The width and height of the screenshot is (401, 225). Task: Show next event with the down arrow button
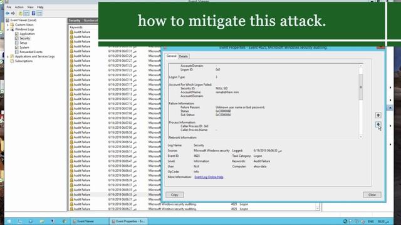click(x=378, y=124)
